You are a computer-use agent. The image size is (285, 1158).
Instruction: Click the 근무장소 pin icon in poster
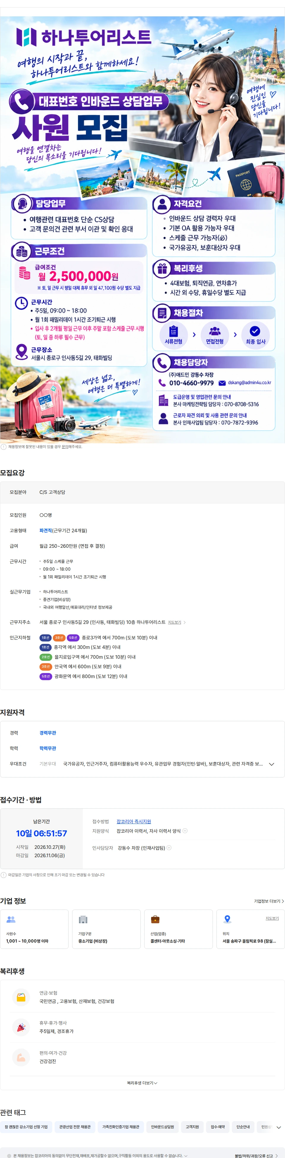[21, 352]
